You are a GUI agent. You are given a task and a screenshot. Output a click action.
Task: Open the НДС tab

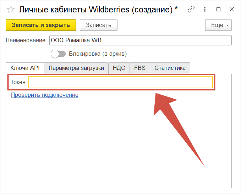click(119, 68)
